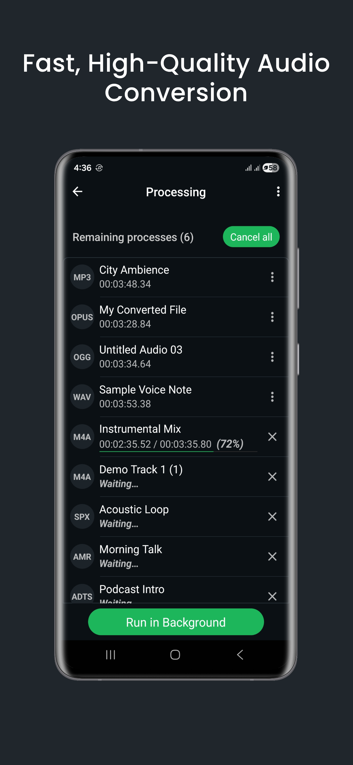This screenshot has height=765, width=353.
Task: Dismiss the waiting Demo Track 1 item
Action: coord(273,477)
